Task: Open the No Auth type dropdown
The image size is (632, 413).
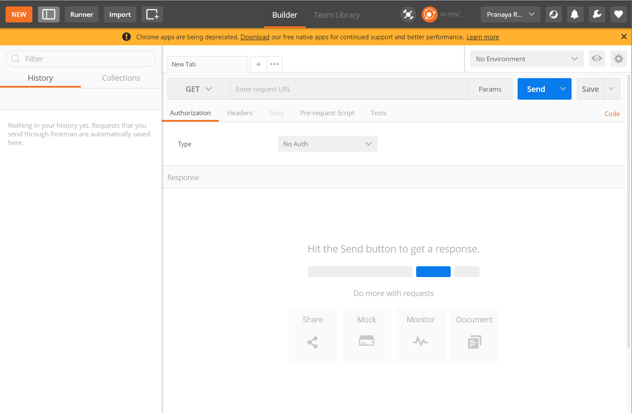Action: tap(327, 144)
